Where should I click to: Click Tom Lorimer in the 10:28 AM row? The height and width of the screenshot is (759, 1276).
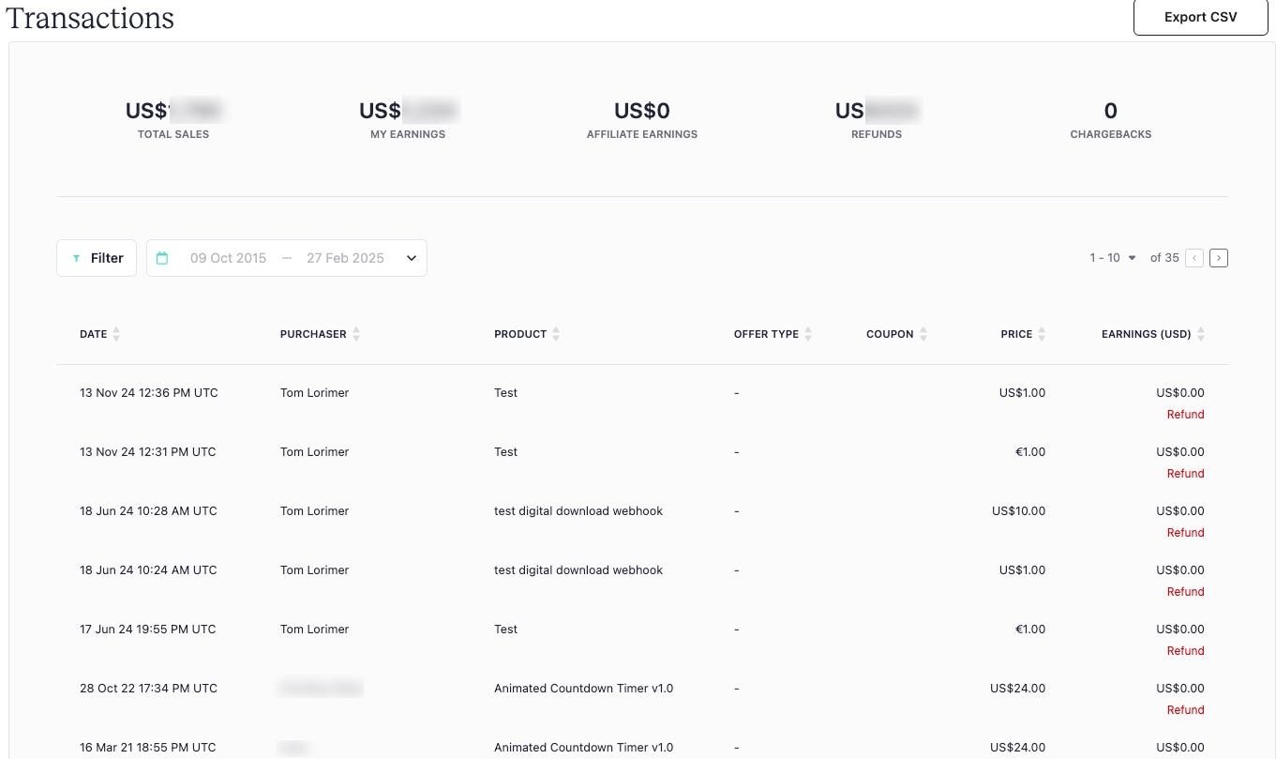pos(314,511)
